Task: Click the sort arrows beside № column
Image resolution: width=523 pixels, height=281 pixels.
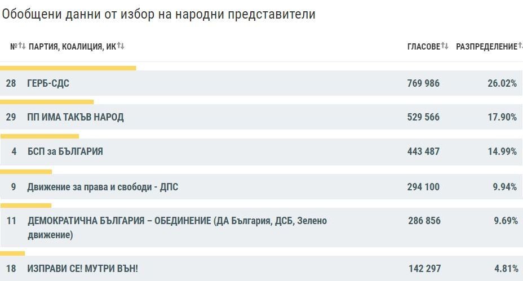Action: [x=22, y=46]
